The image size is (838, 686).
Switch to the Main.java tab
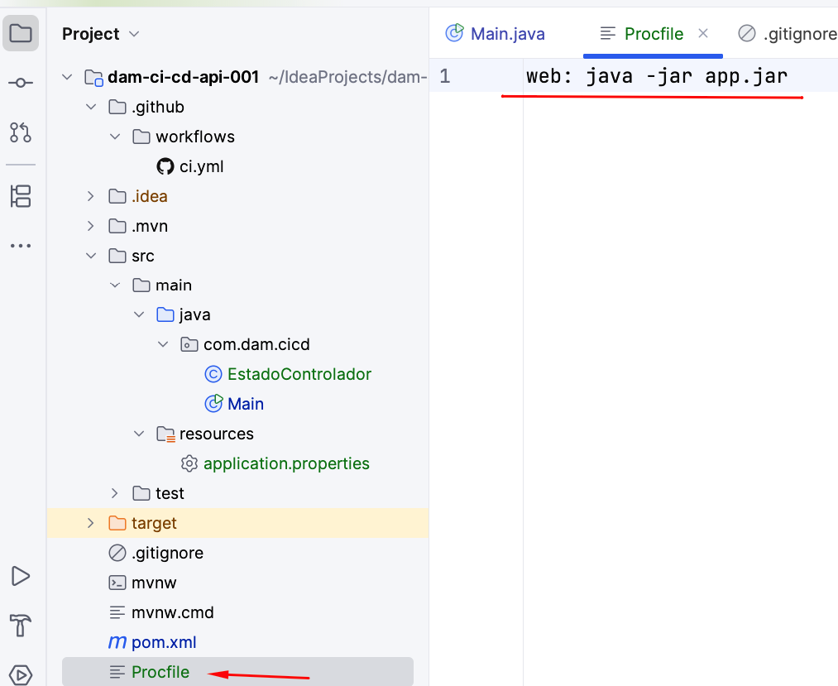click(496, 34)
